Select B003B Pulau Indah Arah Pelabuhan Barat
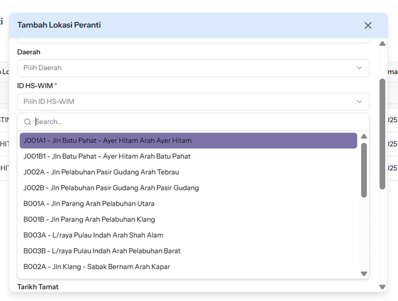Image resolution: width=398 pixels, height=301 pixels. pos(188,251)
